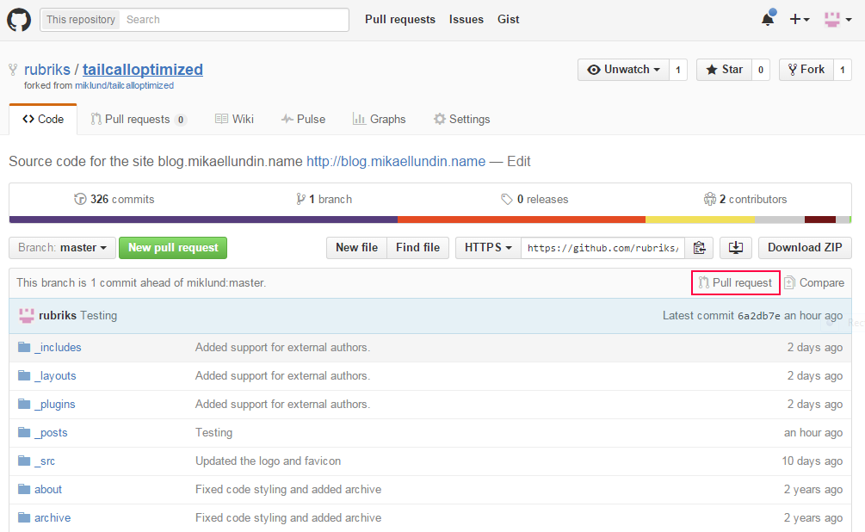Click the _layouts folder icon
The image size is (865, 532).
click(24, 376)
